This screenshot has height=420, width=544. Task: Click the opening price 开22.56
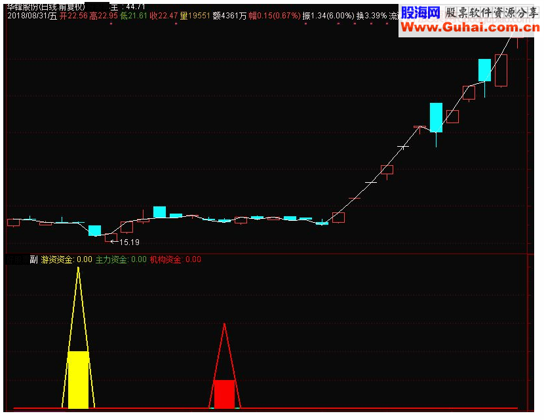pos(73,16)
